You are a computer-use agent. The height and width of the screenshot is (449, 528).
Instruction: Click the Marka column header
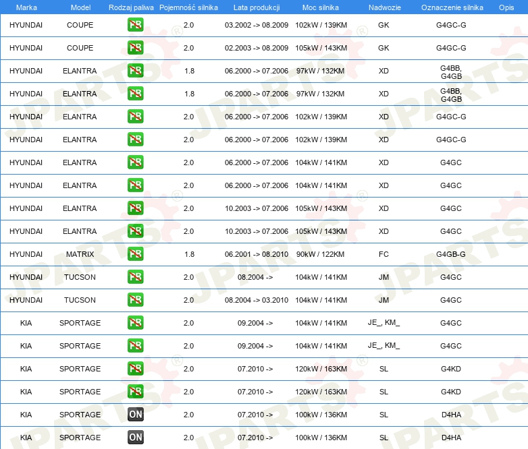[26, 7]
